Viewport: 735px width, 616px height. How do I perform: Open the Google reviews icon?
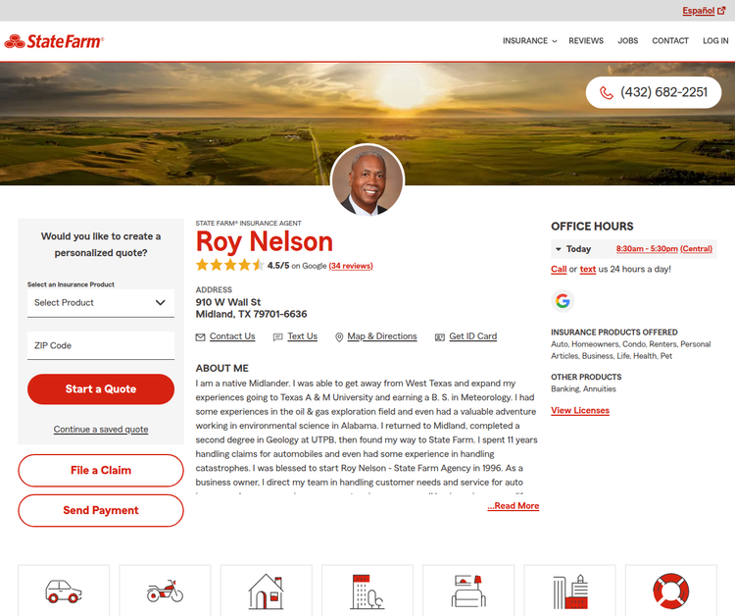[563, 301]
